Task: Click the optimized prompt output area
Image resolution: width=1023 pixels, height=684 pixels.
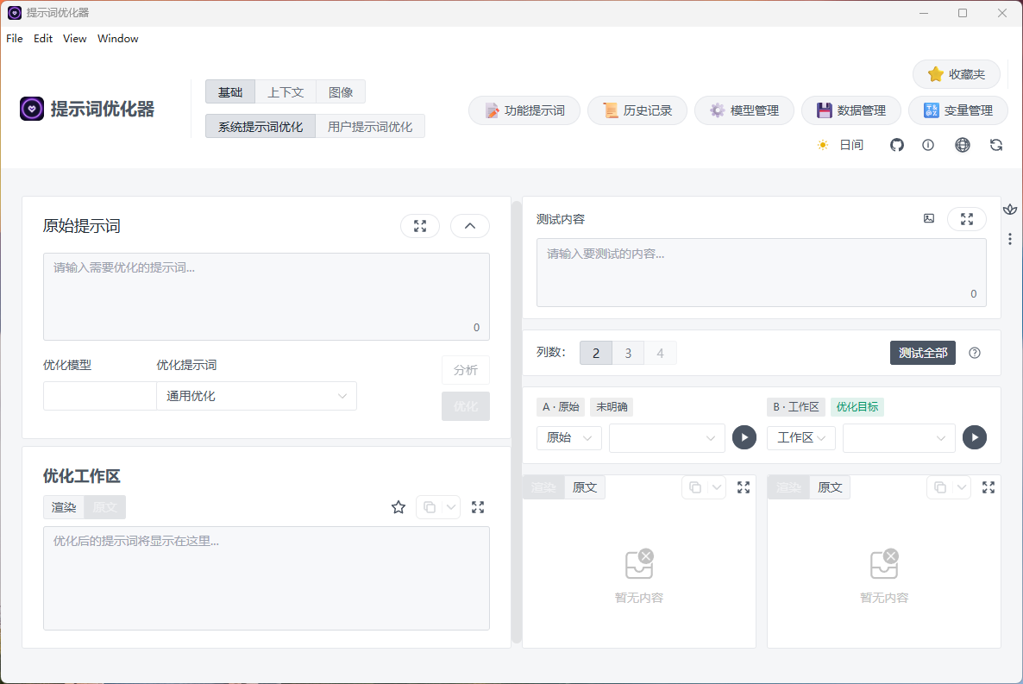Action: 267,578
